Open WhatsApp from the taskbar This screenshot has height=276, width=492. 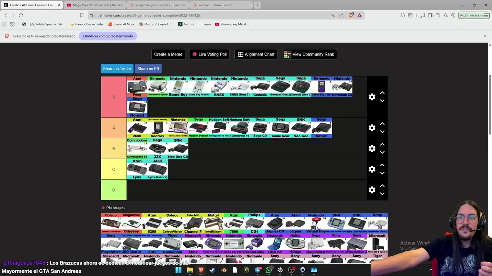tap(269, 270)
